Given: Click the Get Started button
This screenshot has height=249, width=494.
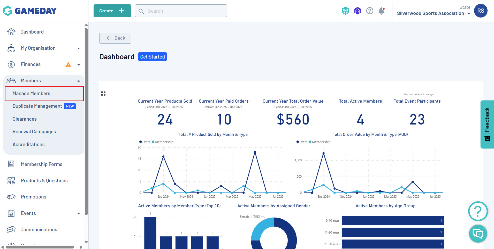Looking at the screenshot, I should pyautogui.click(x=153, y=57).
